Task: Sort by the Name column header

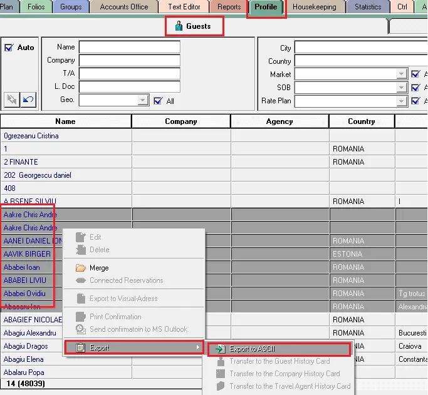Action: point(66,121)
